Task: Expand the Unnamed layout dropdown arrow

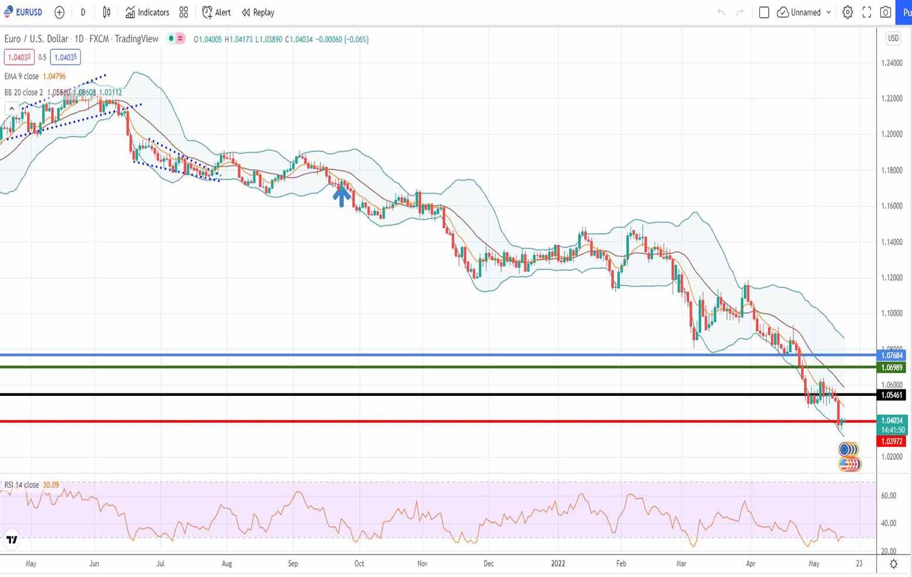Action: [829, 12]
